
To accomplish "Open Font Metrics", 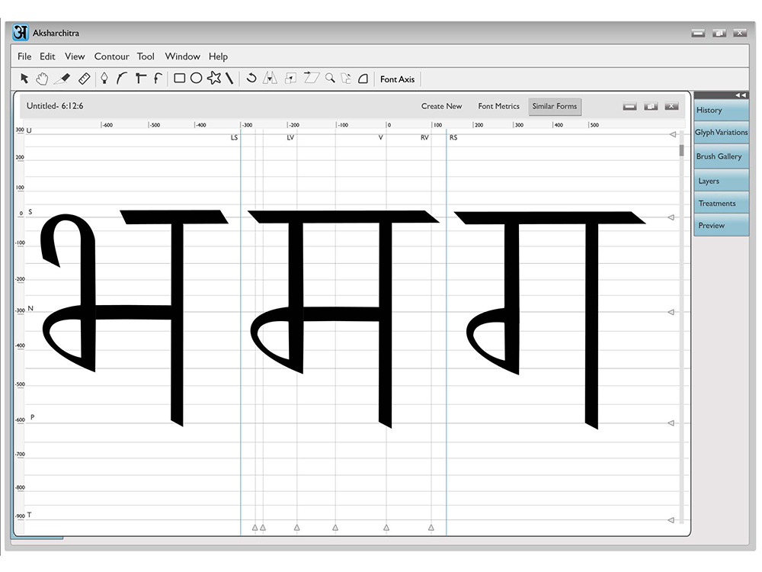I will [x=498, y=106].
